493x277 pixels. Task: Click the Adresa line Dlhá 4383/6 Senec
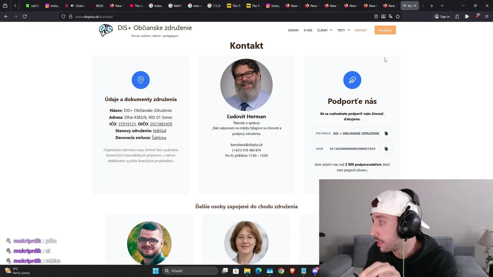tap(141, 117)
